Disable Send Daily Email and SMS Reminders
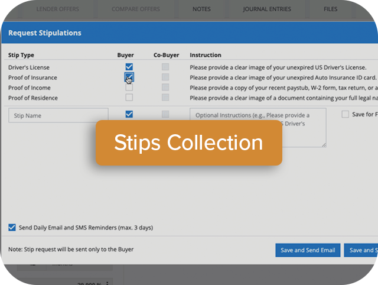Screen dimensions: 378x285 (x=12, y=227)
